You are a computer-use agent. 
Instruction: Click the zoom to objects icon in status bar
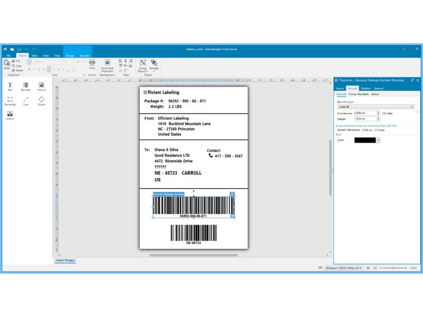click(375, 268)
